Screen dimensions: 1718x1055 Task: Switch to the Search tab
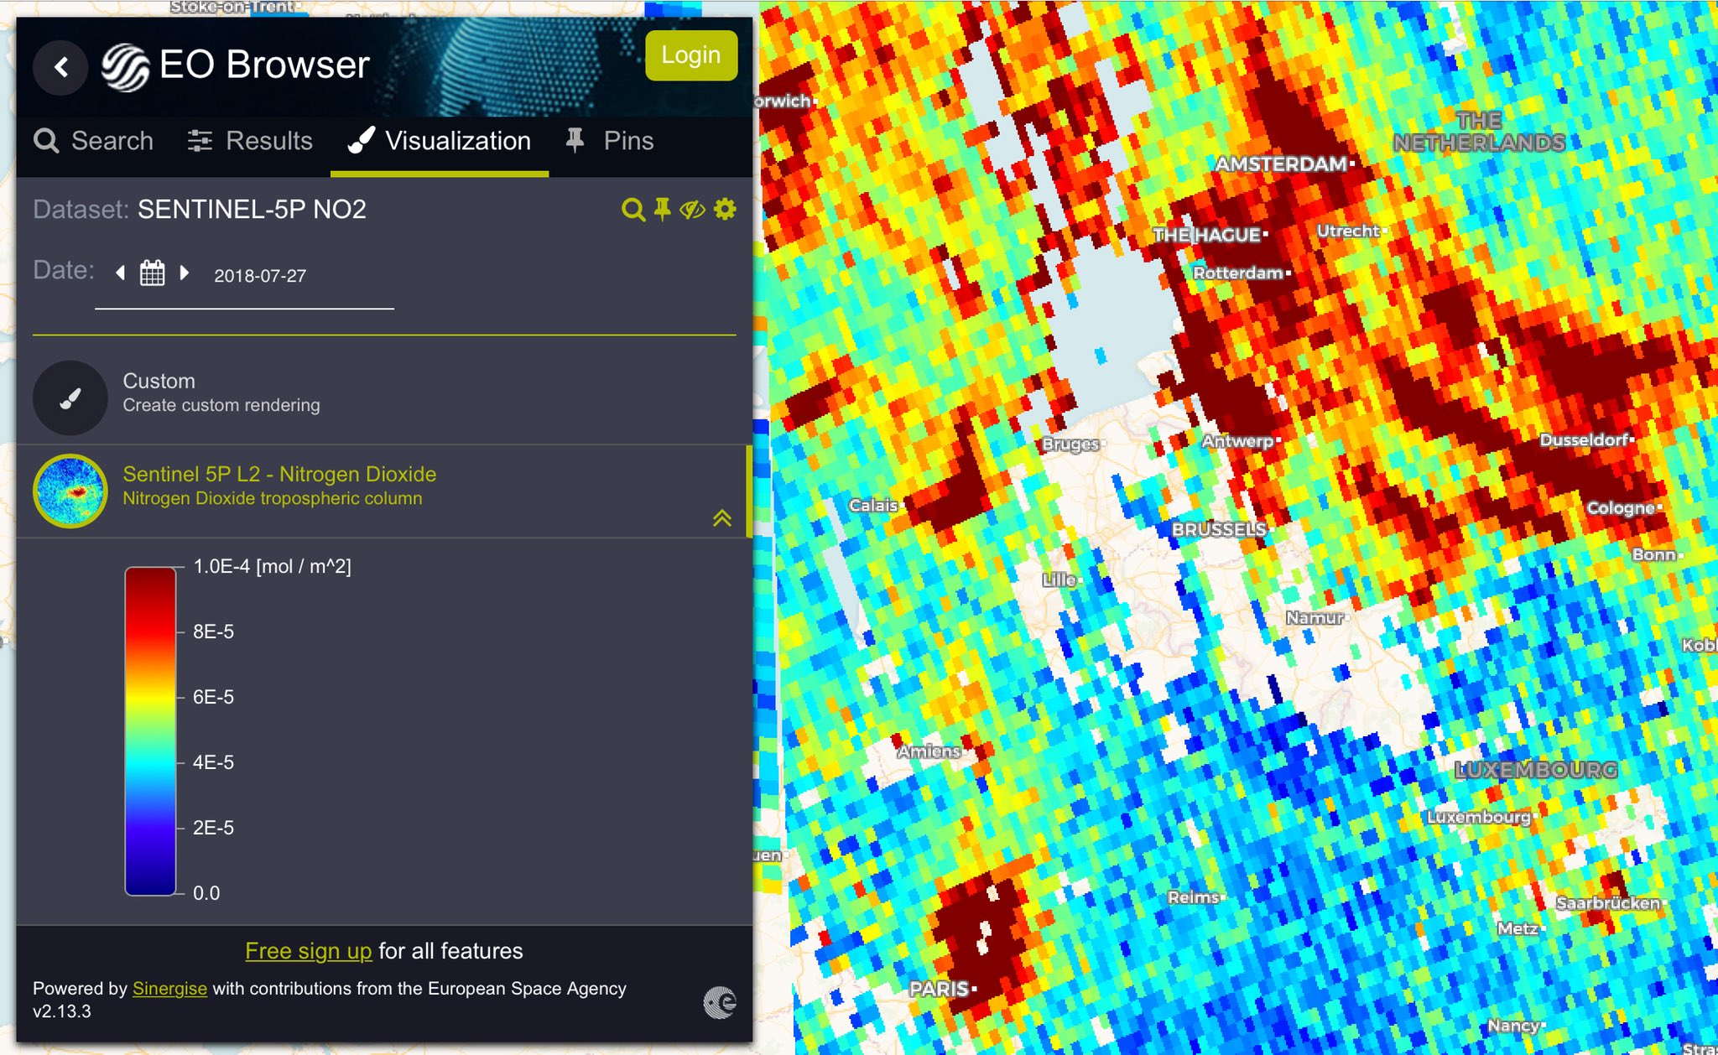pos(94,141)
